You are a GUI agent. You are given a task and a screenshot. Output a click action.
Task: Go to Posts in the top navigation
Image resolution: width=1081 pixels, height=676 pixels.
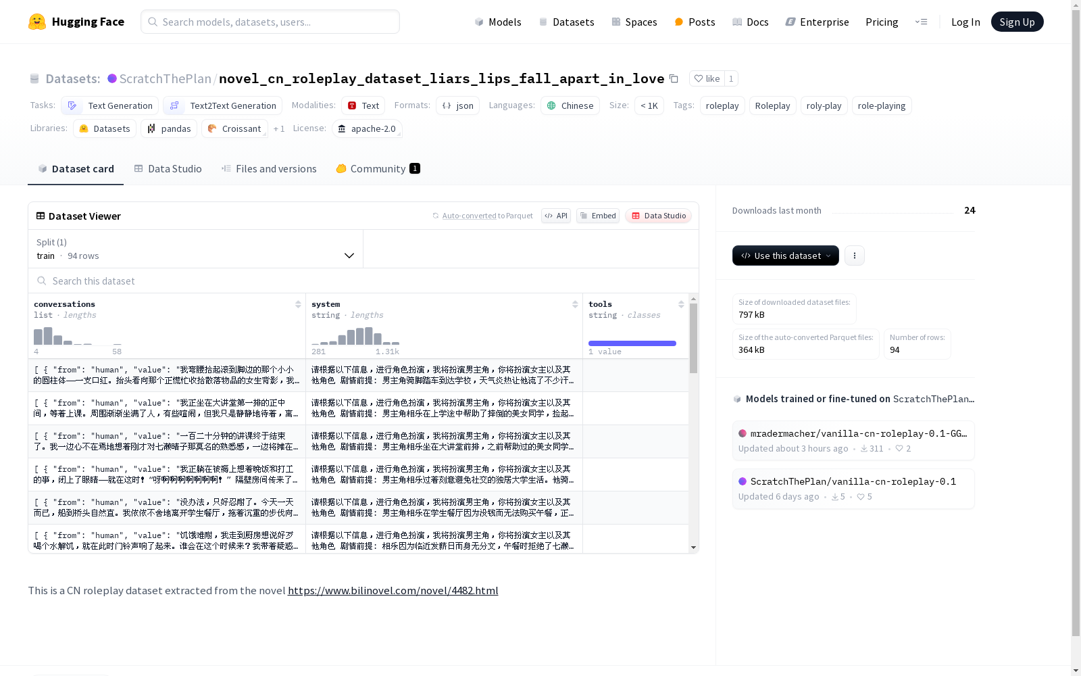pos(695,22)
